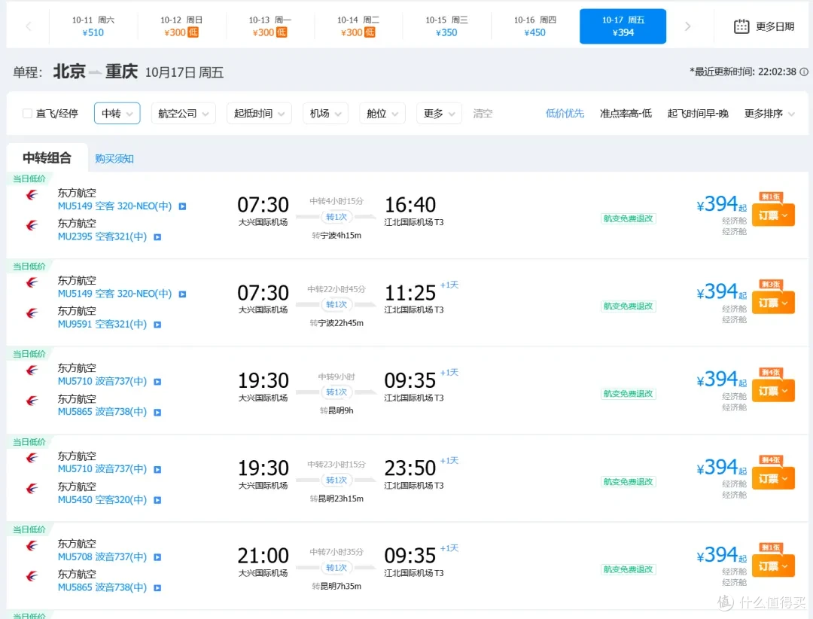
Task: Open flight MU5450 空客320 link
Action: pos(102,500)
